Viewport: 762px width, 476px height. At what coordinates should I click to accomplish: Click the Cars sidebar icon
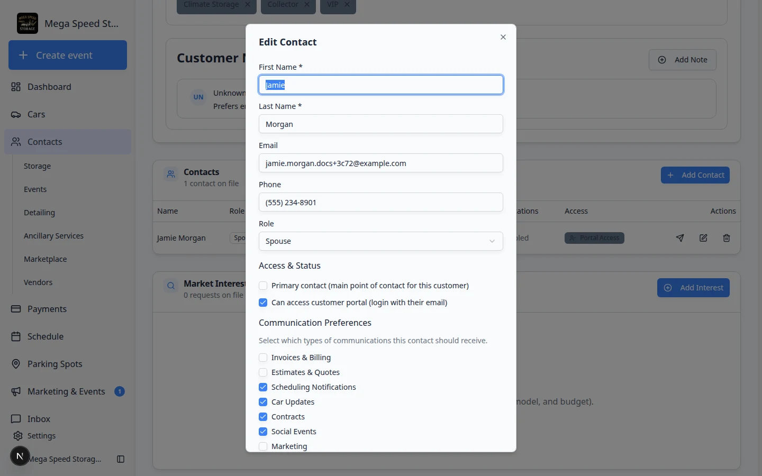click(x=16, y=114)
